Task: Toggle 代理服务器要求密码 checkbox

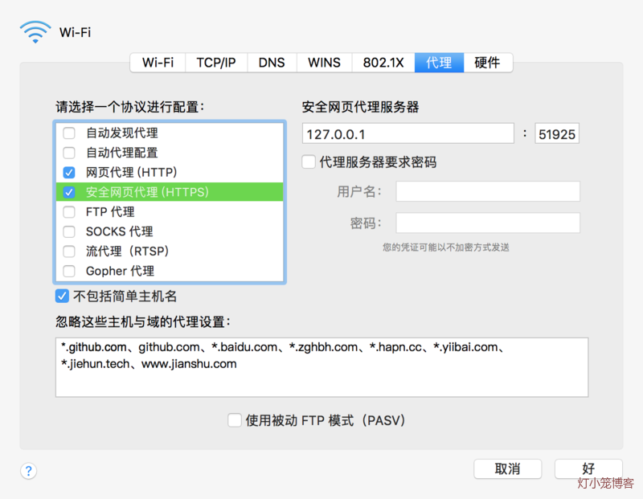Action: 309,162
